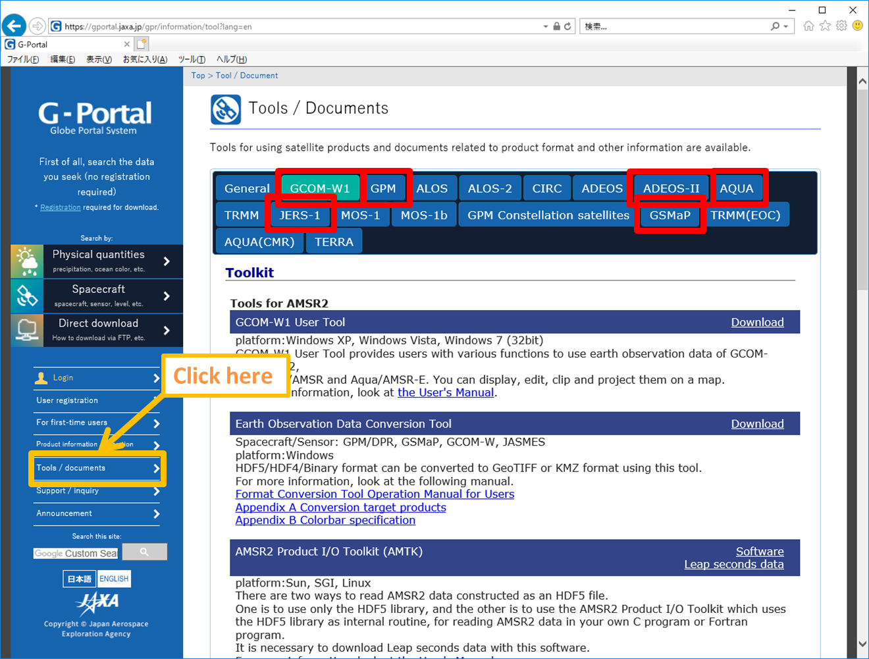Open the お気に入り(A) menu
The width and height of the screenshot is (869, 659).
pyautogui.click(x=145, y=59)
